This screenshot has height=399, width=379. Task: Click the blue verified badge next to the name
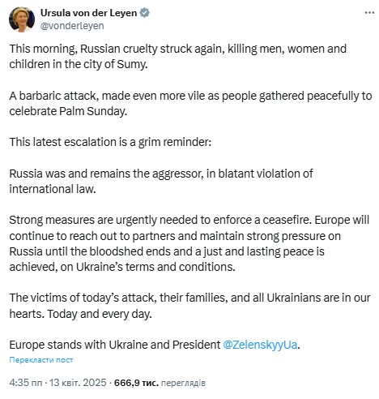pos(144,13)
